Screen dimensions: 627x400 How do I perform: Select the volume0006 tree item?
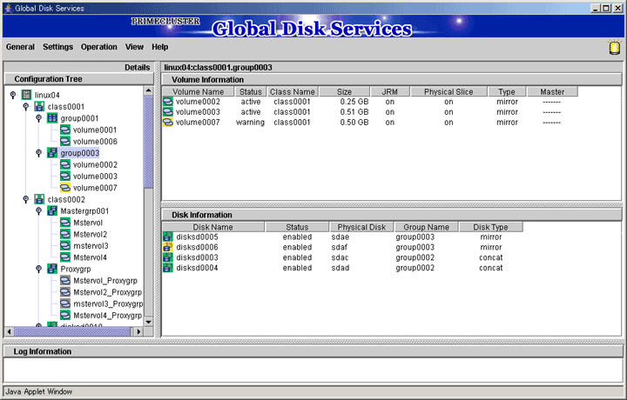(x=95, y=142)
